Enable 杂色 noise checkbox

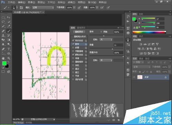pos(73,65)
